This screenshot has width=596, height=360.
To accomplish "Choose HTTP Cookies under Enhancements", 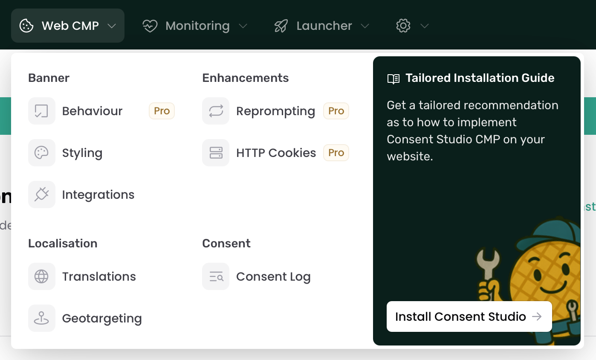I will point(275,153).
